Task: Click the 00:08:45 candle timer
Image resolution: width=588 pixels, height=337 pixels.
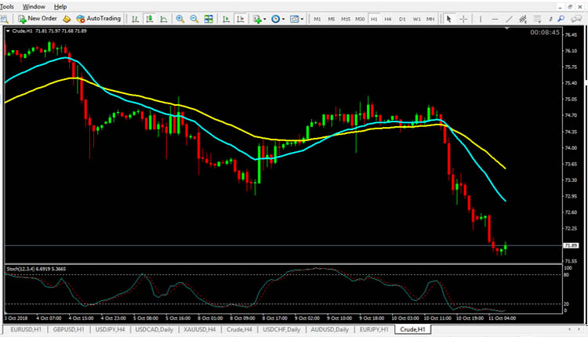Action: click(x=545, y=32)
